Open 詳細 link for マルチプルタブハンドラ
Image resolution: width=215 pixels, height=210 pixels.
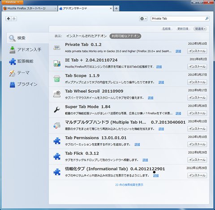tap(161, 129)
